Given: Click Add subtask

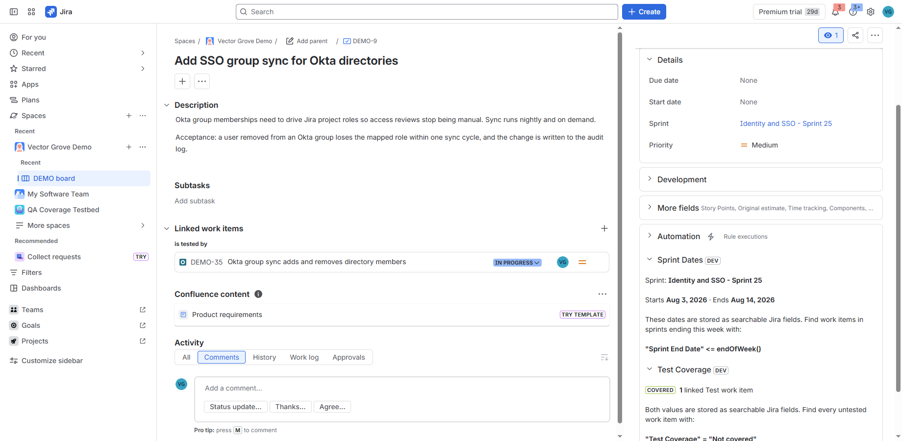Looking at the screenshot, I should [x=195, y=201].
